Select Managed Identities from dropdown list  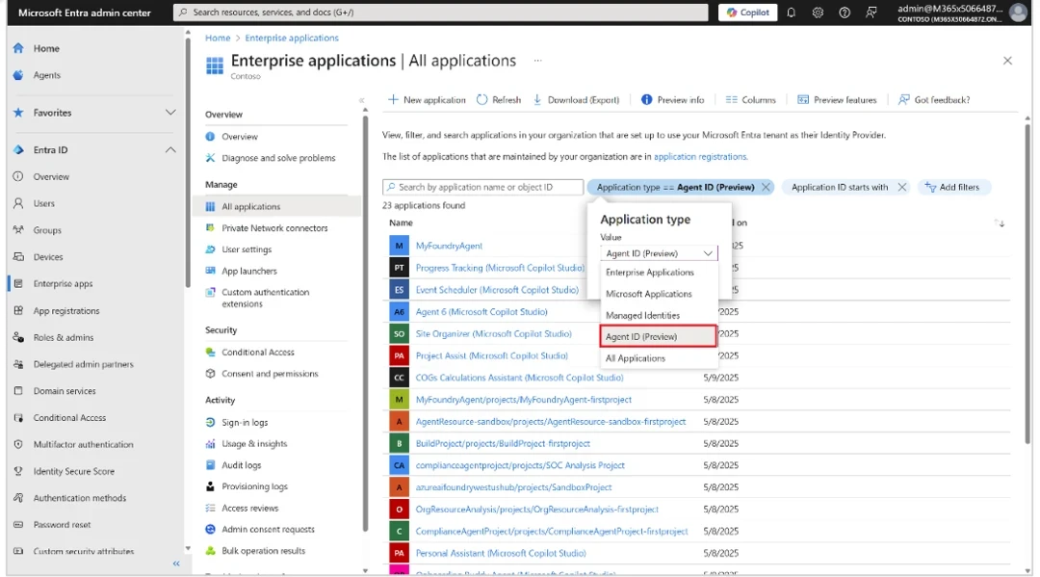(642, 316)
